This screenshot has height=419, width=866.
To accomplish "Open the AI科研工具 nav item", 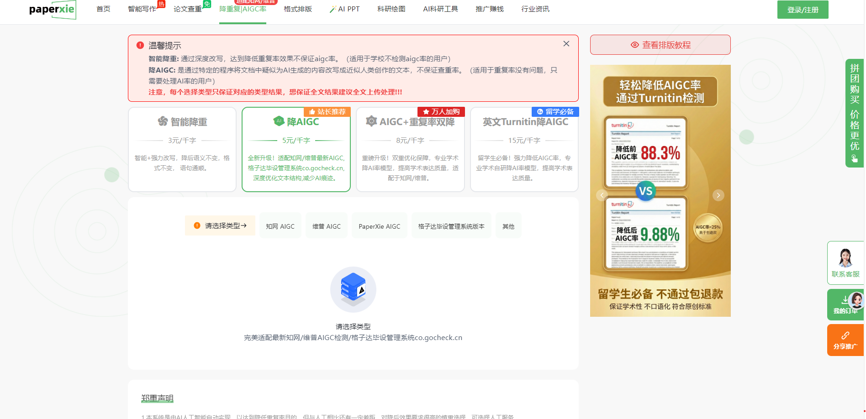I will [440, 9].
